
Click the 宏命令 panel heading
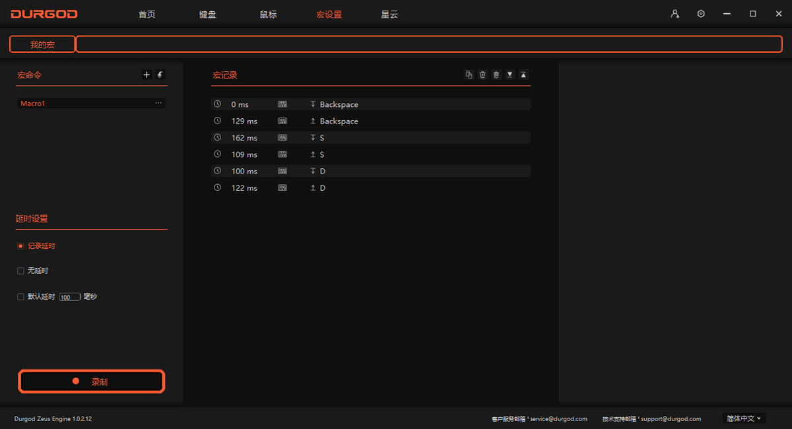(x=29, y=75)
